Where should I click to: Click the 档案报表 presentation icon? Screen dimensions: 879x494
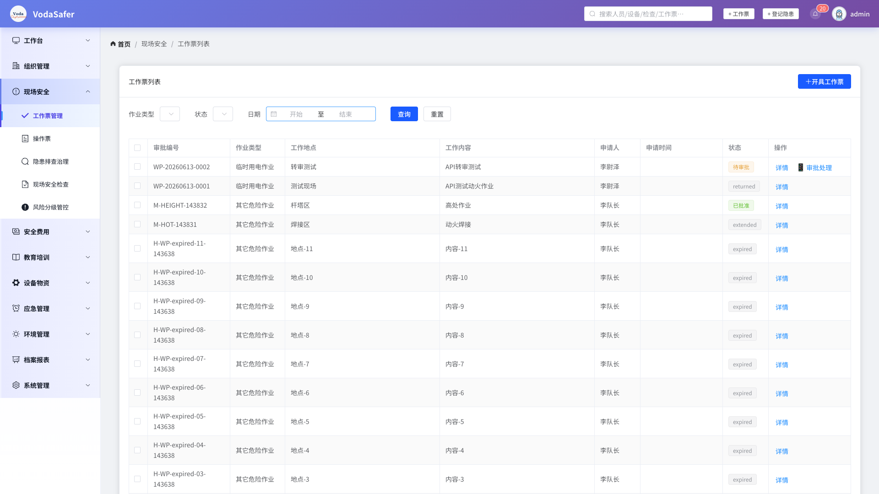[x=16, y=360]
